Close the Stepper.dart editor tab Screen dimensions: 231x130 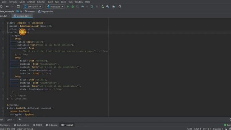click(x=30, y=16)
